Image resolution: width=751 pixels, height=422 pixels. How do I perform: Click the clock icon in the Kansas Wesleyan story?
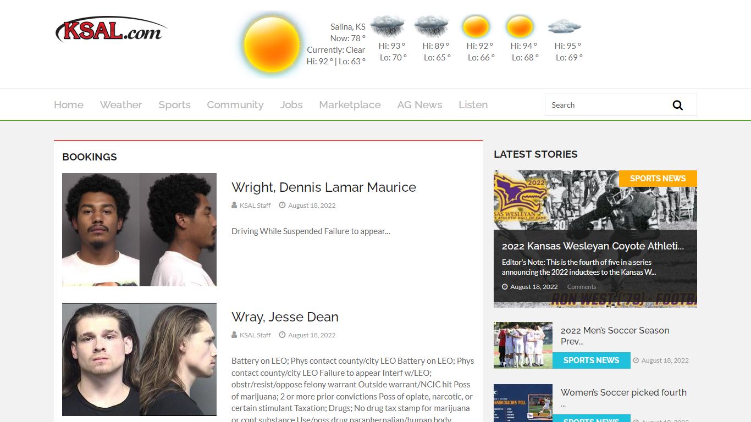point(505,287)
